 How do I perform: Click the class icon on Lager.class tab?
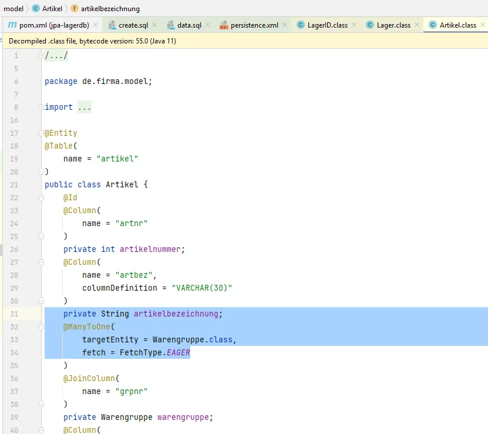tap(370, 25)
